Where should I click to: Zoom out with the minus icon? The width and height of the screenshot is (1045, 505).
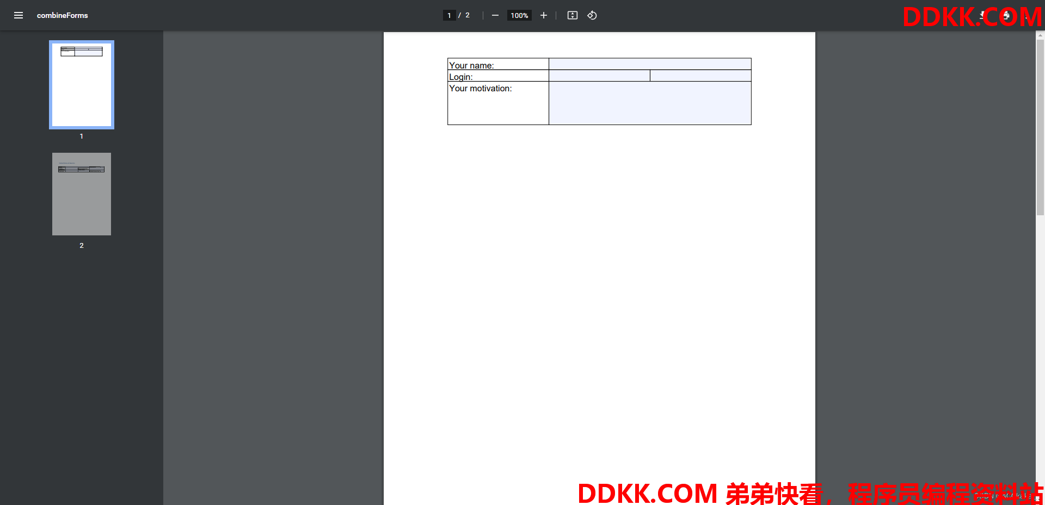(x=495, y=15)
